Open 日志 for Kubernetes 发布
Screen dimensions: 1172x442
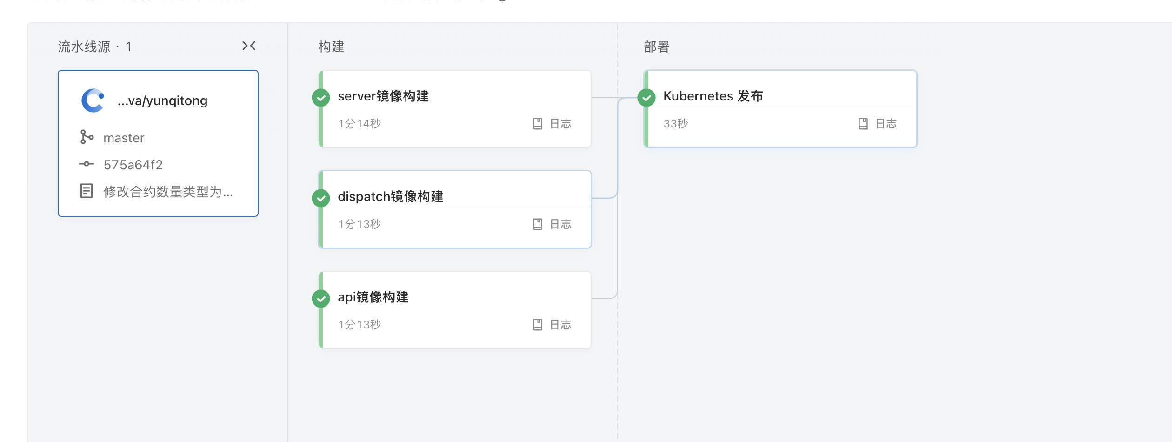click(x=878, y=124)
